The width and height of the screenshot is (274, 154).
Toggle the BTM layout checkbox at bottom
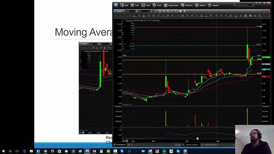(x=115, y=145)
